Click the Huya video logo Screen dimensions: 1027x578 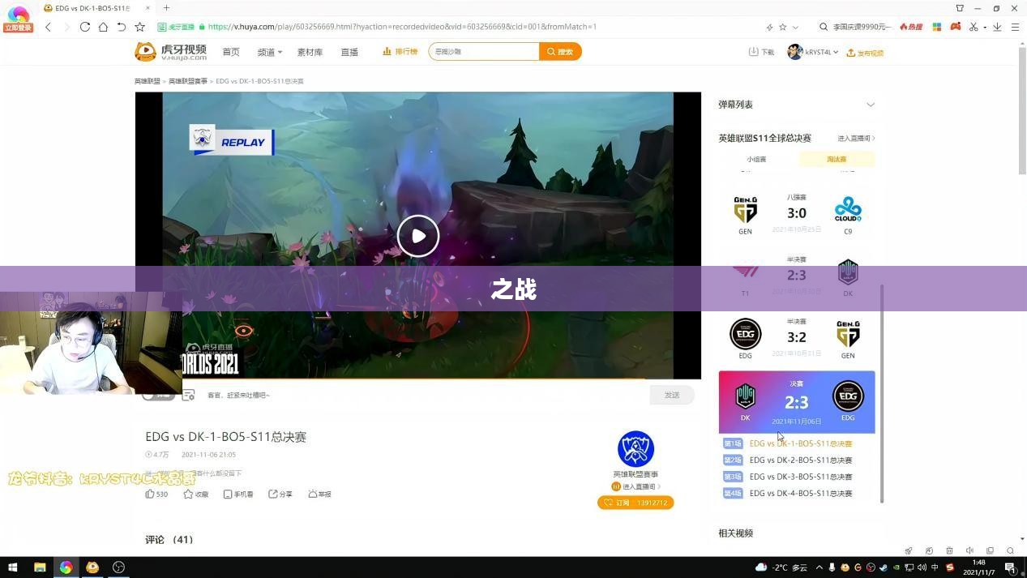coord(170,51)
